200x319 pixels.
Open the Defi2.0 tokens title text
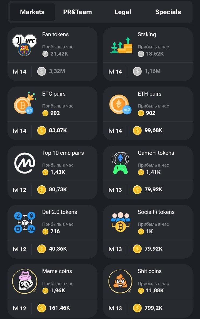click(x=59, y=212)
